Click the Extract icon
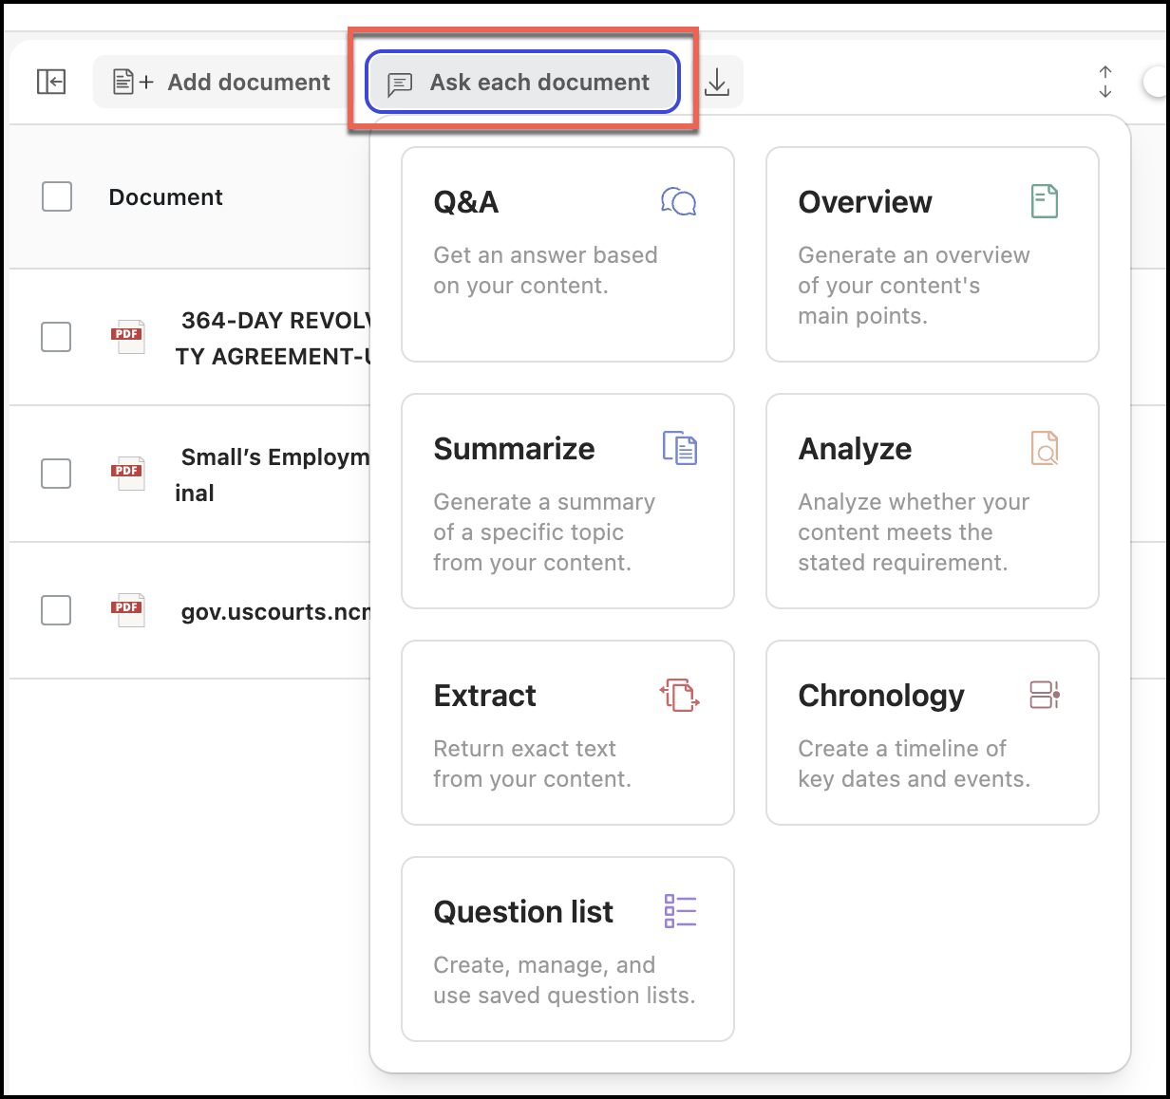 (680, 695)
